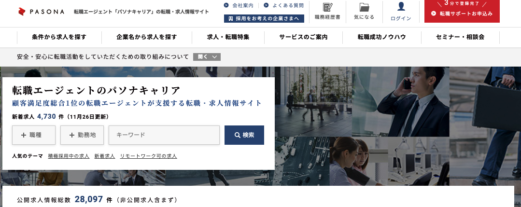
Task: Click the 転職エージェントのパソナキャリア heading
Action: (97, 90)
